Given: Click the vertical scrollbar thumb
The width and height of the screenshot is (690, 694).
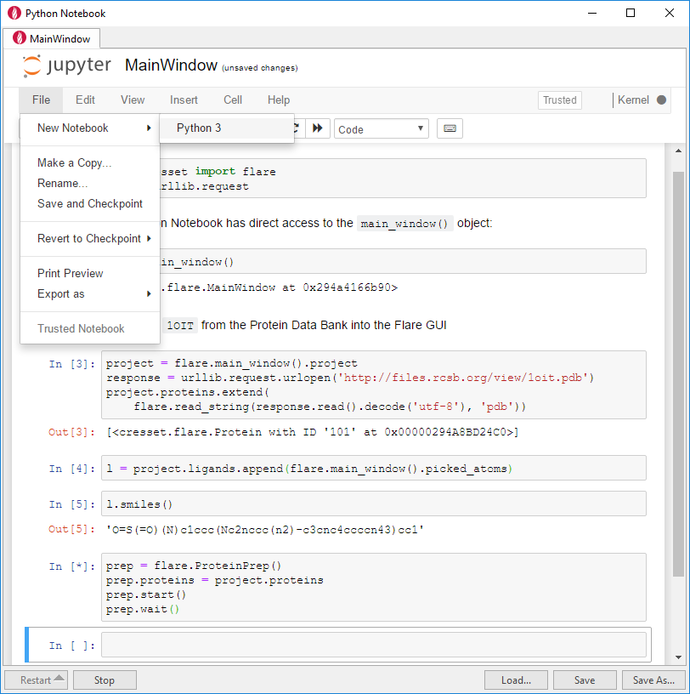Looking at the screenshot, I should click(x=678, y=374).
